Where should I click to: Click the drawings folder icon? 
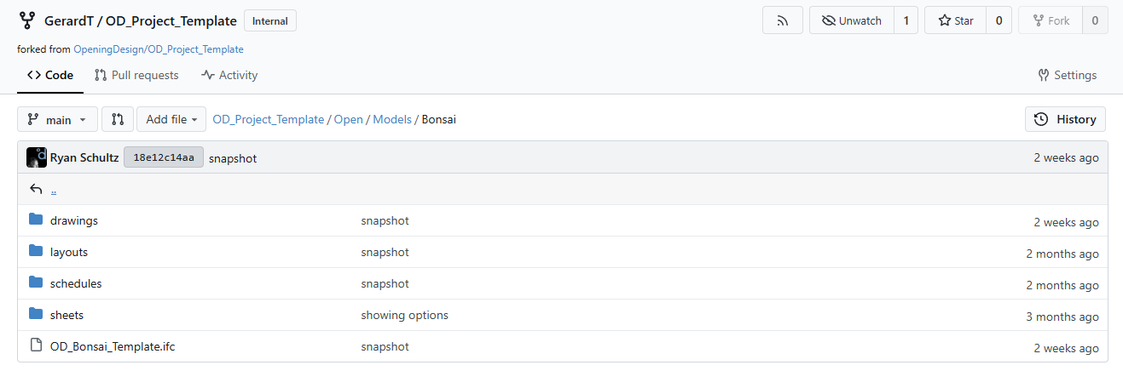[x=36, y=220]
